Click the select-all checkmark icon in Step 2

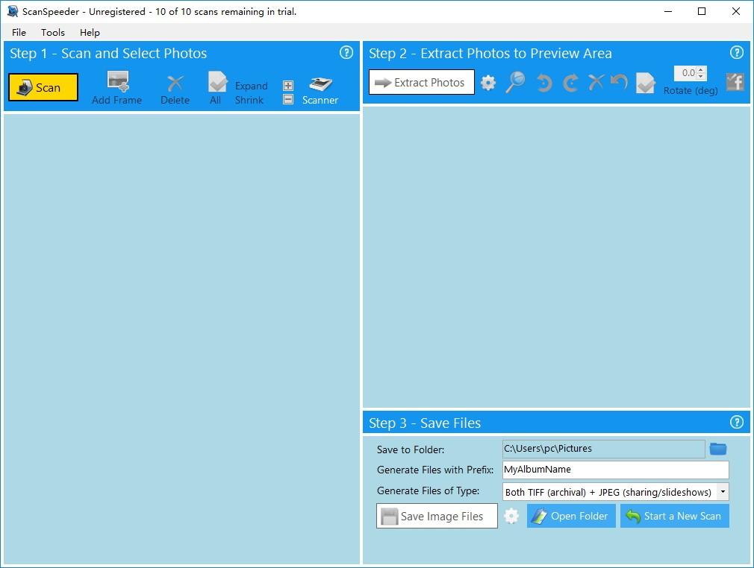tap(645, 83)
